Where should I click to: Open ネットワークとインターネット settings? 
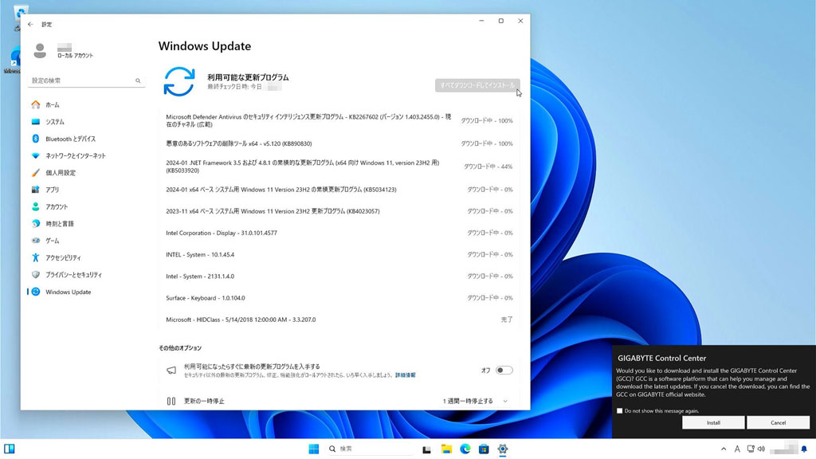click(x=75, y=155)
